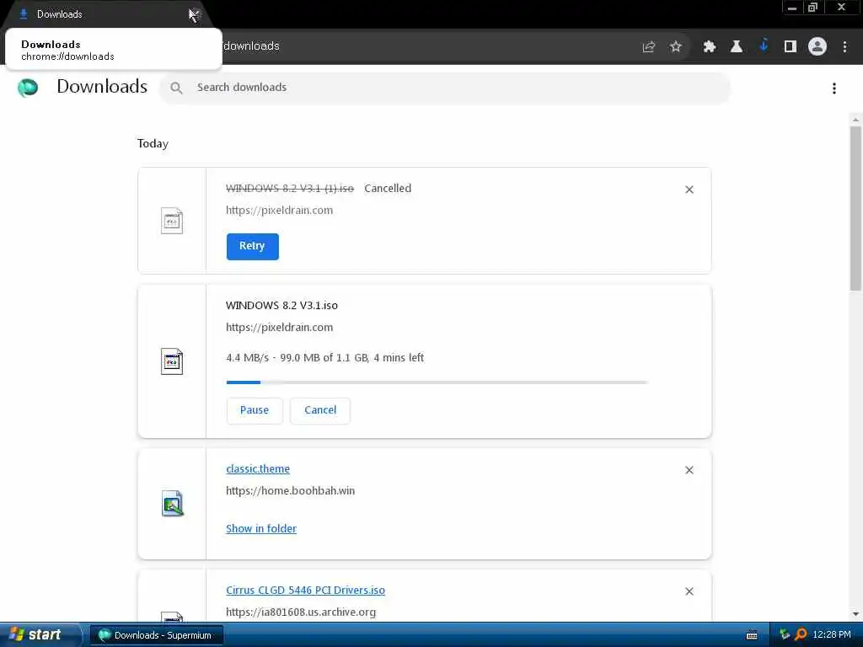863x647 pixels.
Task: Click the page vertical scrollbar thumb
Action: tap(855, 209)
